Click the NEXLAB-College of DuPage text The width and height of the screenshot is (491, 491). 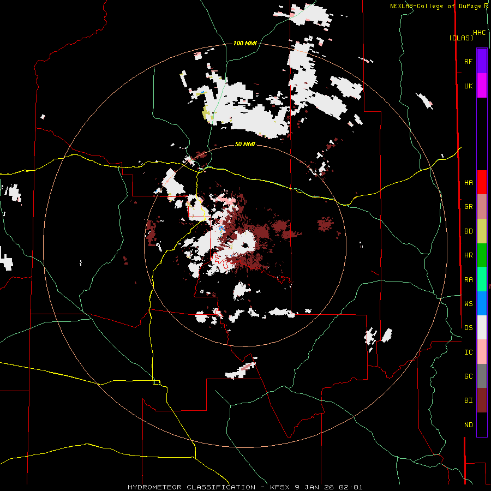tap(435, 6)
